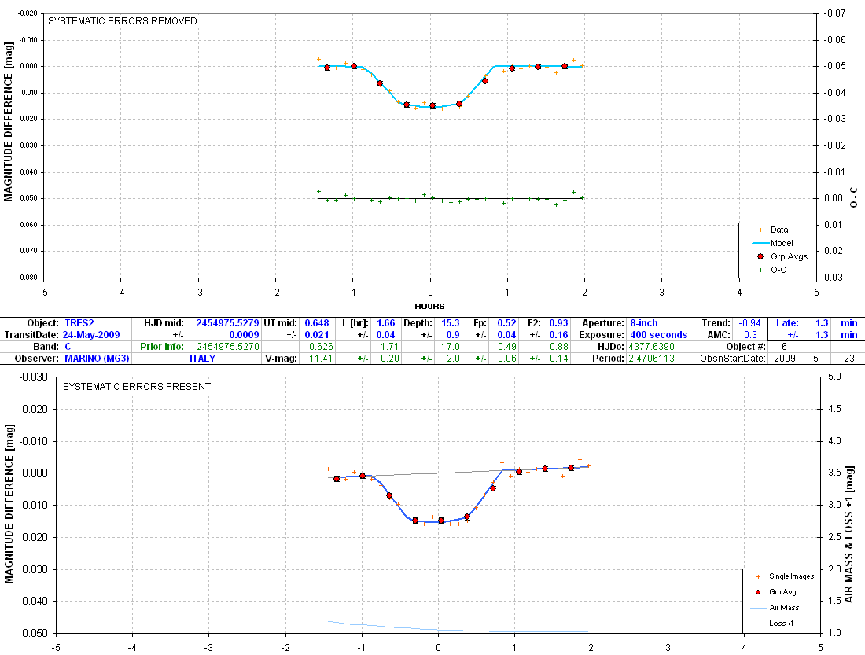Click the SYSTEMATIC ERRORS REMOVED title
This screenshot has height=655, width=865.
(123, 21)
